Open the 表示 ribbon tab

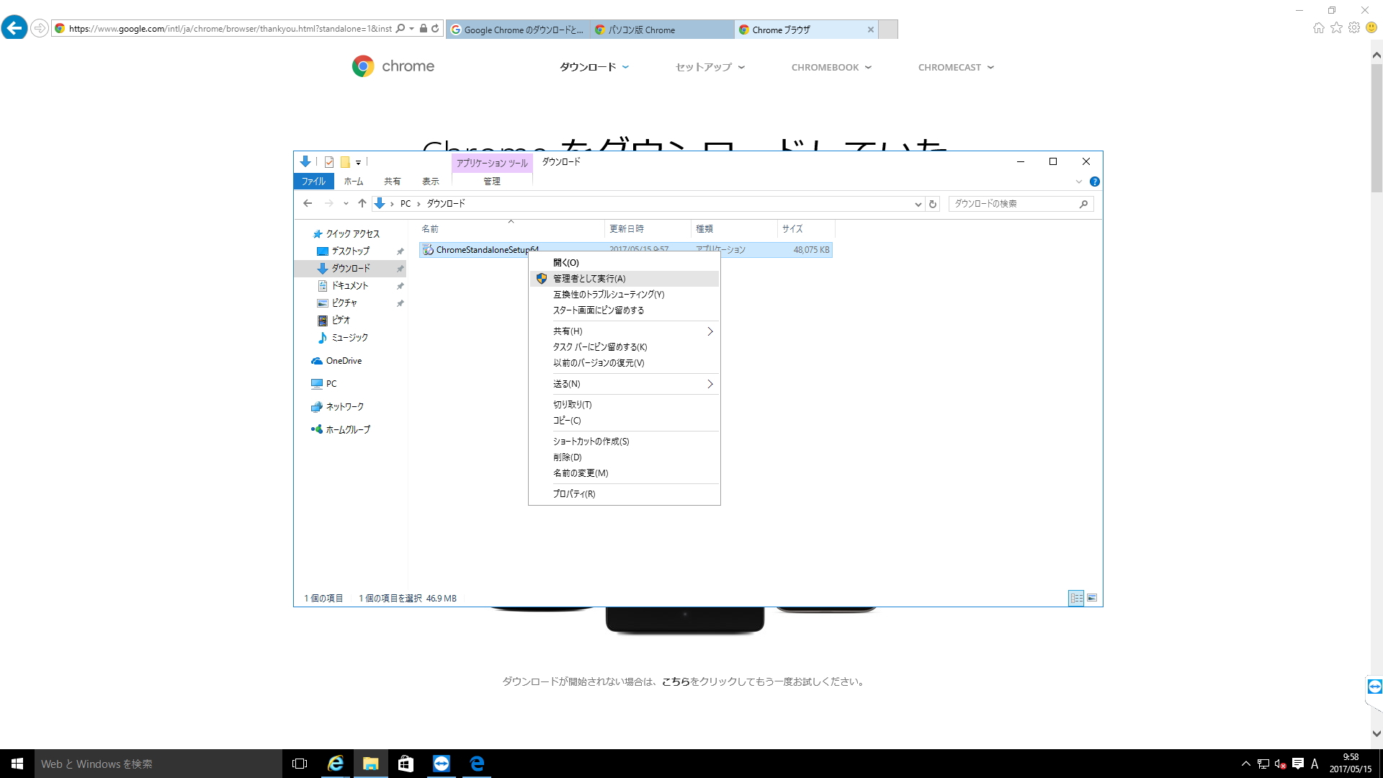coord(431,182)
